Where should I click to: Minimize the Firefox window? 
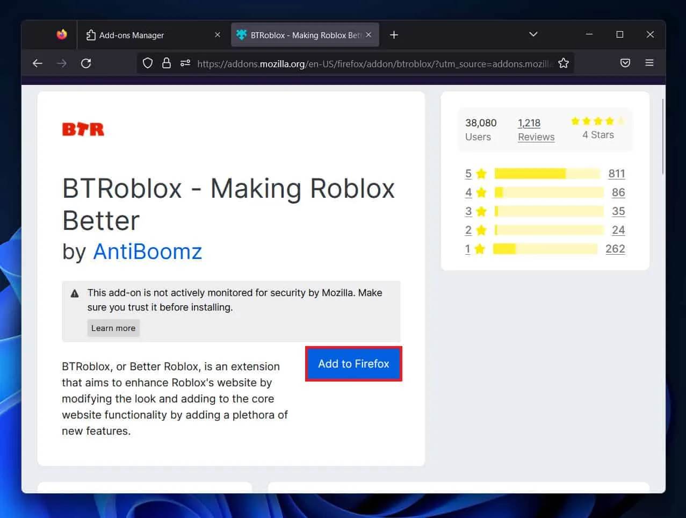point(589,34)
